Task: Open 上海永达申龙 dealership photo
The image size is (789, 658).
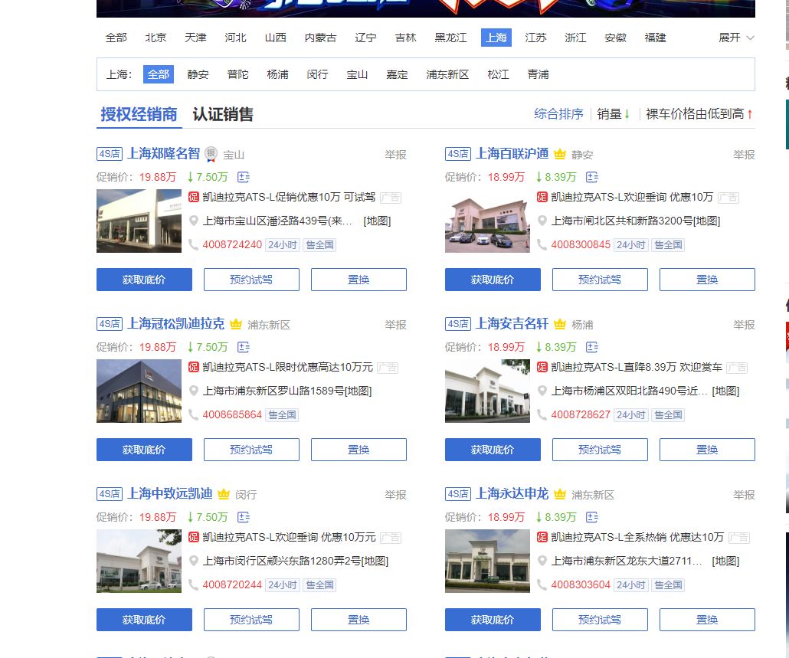Action: [x=488, y=561]
